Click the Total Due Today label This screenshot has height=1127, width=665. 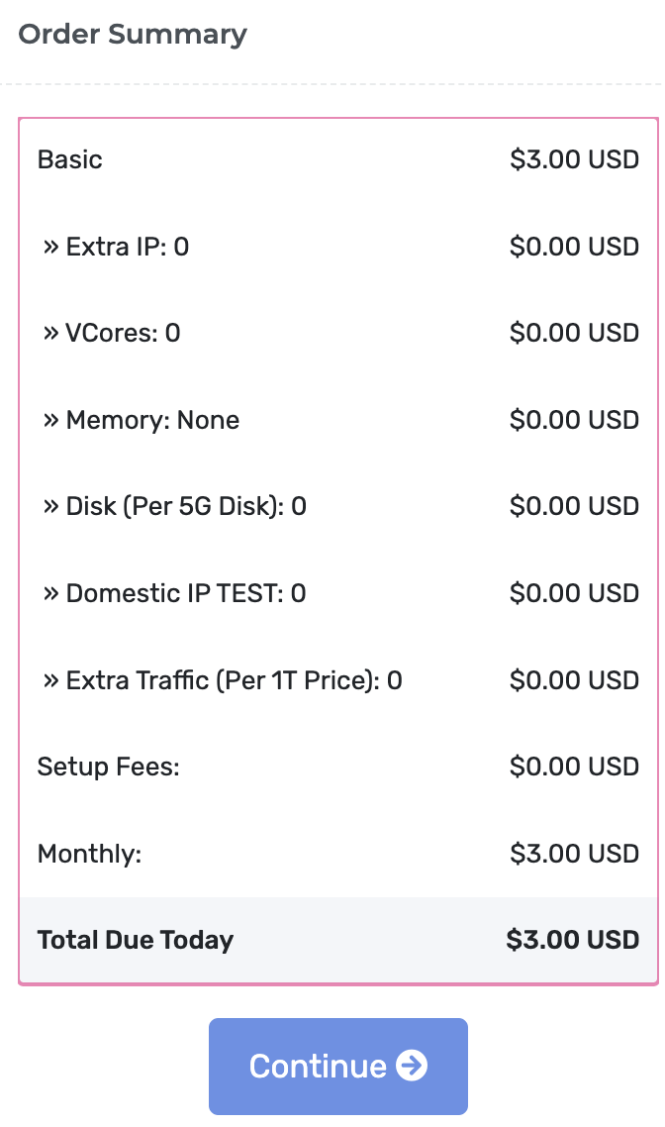(136, 940)
